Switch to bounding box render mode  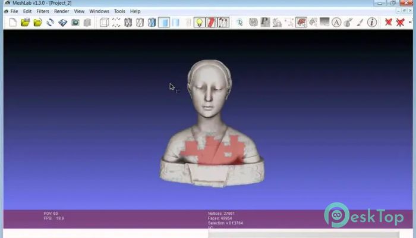104,23
